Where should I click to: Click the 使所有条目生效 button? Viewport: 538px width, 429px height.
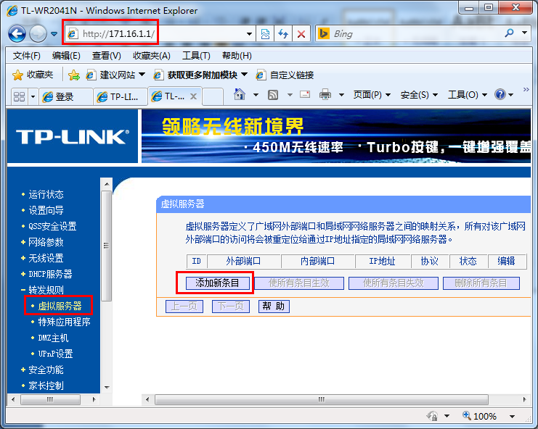coord(299,283)
